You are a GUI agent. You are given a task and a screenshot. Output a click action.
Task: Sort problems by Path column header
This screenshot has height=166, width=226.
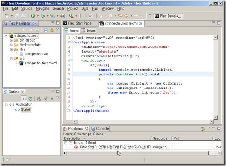coord(192,138)
